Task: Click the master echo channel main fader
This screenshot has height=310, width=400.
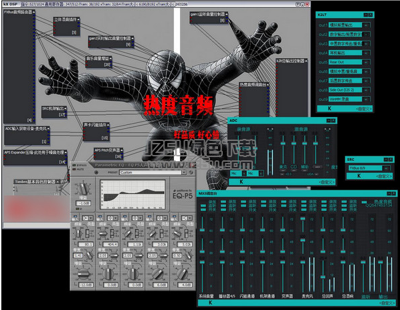Action: 322,277
